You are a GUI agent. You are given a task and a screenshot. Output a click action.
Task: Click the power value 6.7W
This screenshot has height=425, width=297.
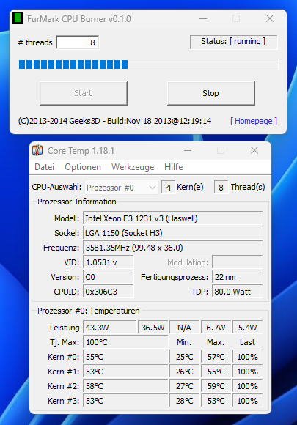[x=216, y=328]
